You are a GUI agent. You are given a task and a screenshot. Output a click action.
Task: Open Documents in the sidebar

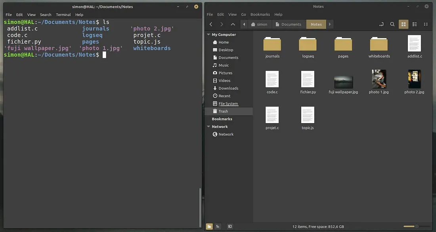click(x=229, y=57)
